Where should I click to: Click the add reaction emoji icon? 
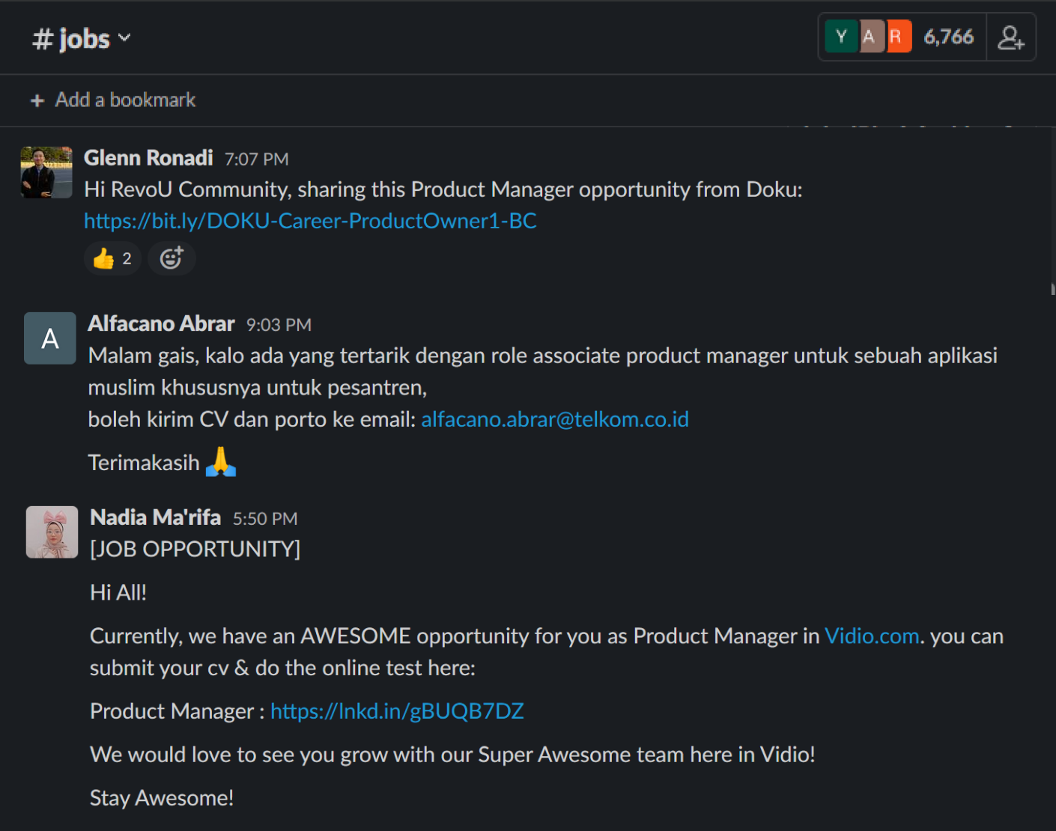(172, 258)
